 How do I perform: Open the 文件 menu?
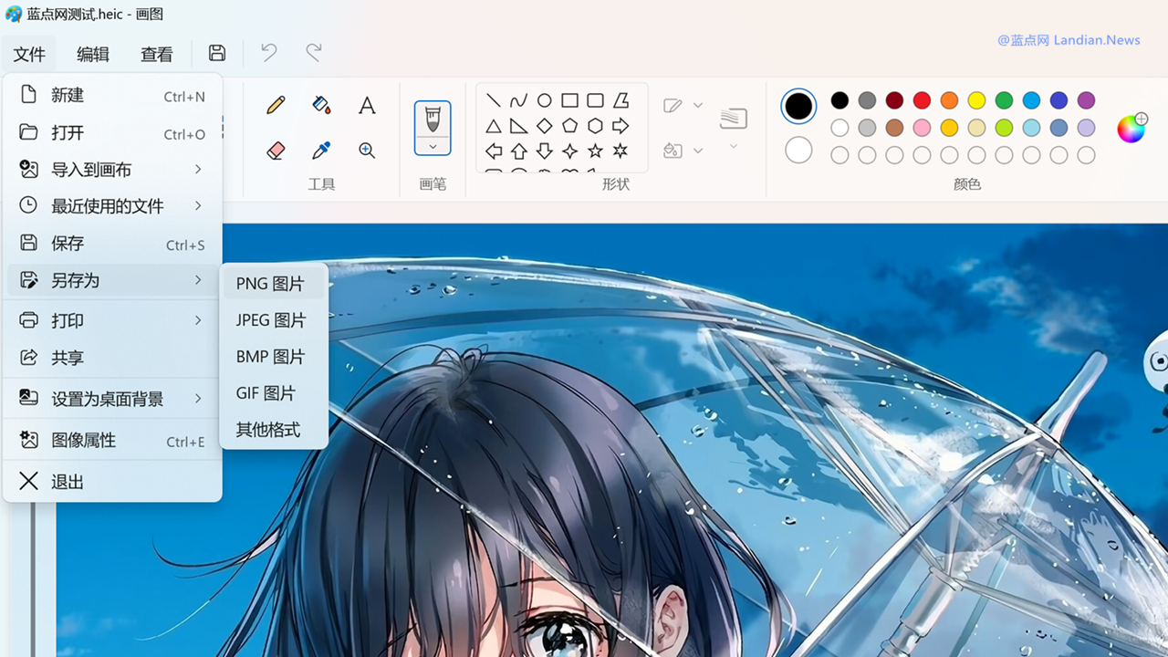pos(29,55)
